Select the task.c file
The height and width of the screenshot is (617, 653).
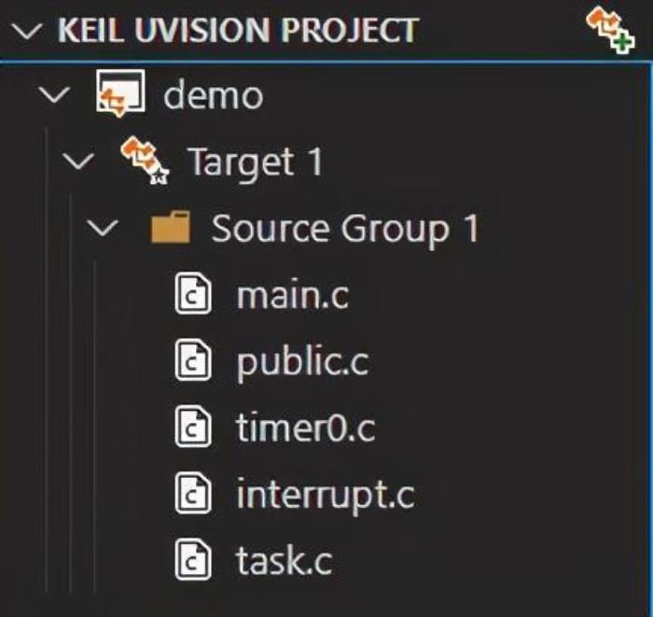tap(284, 561)
